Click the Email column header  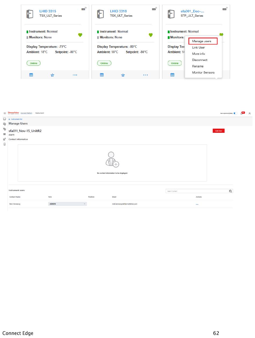pyautogui.click(x=114, y=197)
